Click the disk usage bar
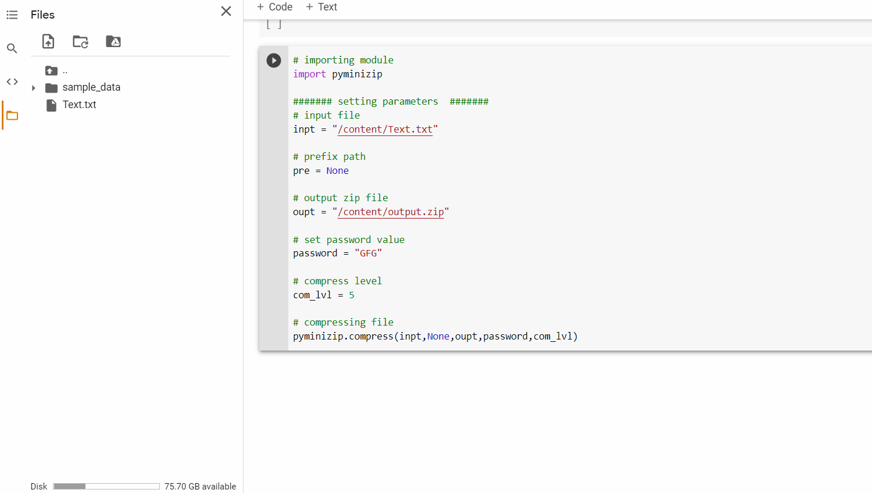The width and height of the screenshot is (872, 493). [106, 485]
